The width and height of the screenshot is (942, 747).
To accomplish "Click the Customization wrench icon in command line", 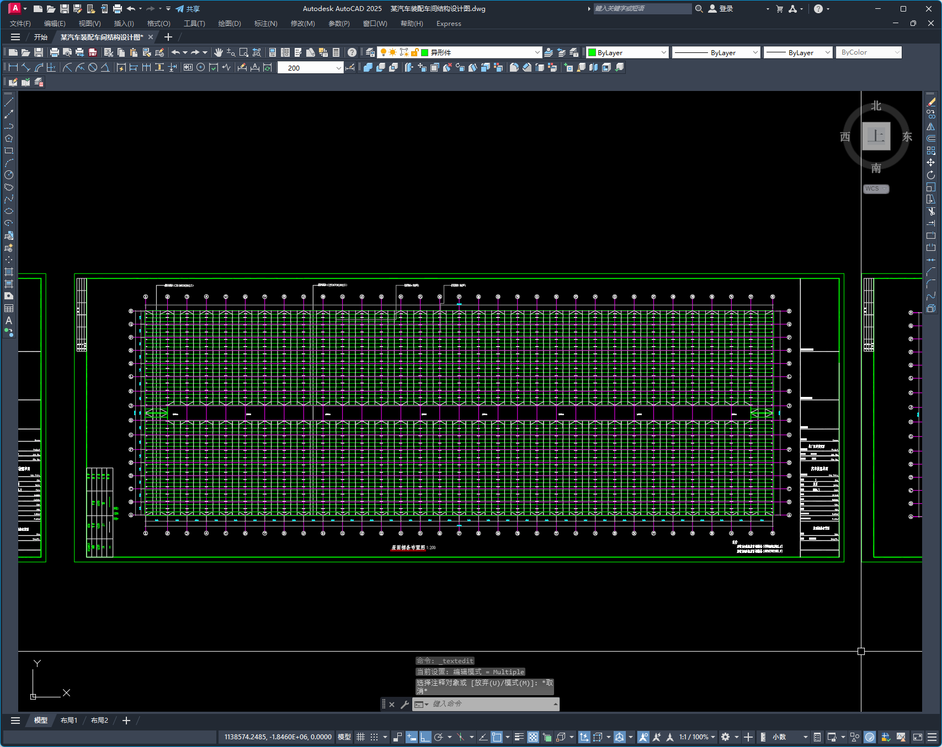I will coord(405,704).
